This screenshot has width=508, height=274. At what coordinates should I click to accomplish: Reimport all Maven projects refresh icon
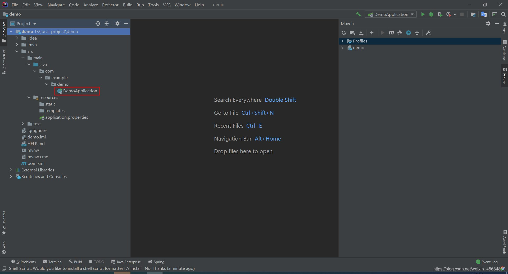(x=344, y=33)
